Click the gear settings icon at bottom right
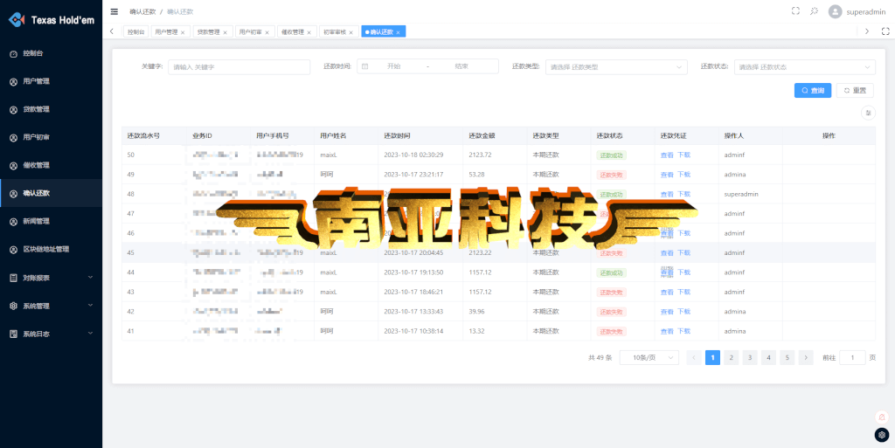This screenshot has height=448, width=895. pyautogui.click(x=882, y=435)
